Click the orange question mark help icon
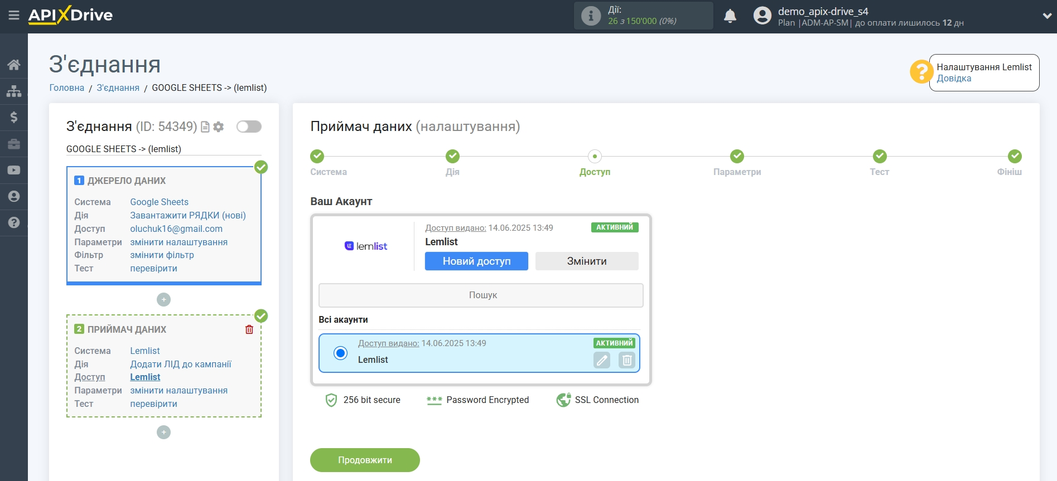Screen dimensions: 1057x481 [x=921, y=72]
